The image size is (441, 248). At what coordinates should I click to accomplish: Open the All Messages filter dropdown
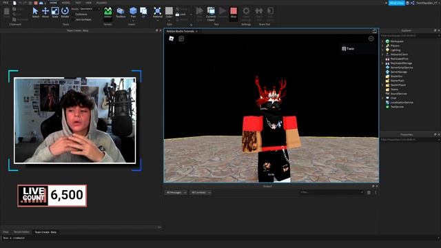(176, 193)
